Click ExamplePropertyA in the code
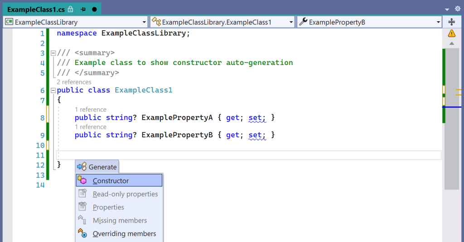Viewport: 464px width, 242px height. tap(177, 117)
